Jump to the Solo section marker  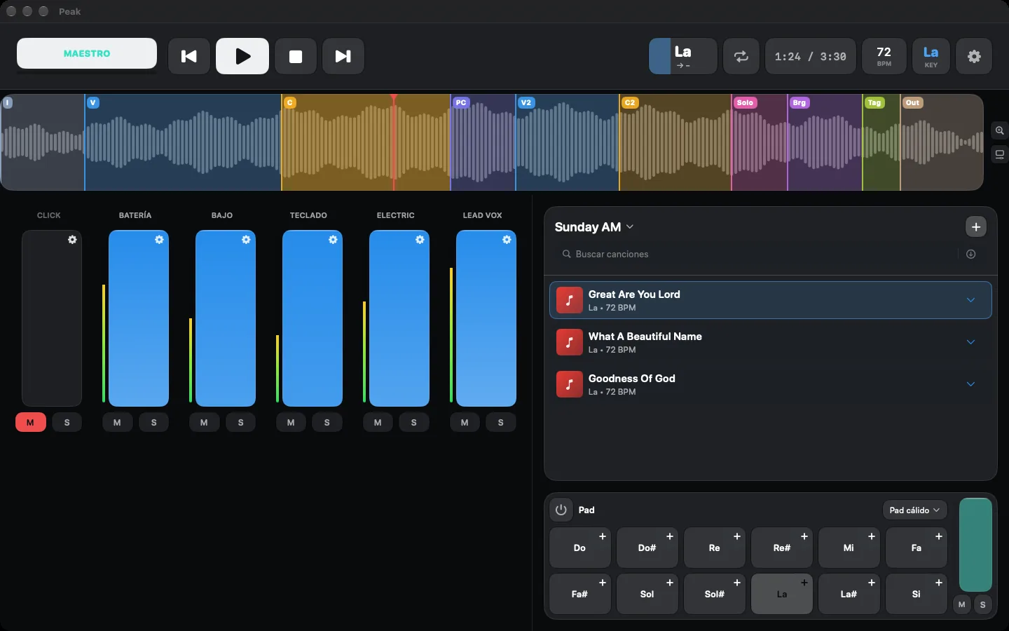coord(745,102)
